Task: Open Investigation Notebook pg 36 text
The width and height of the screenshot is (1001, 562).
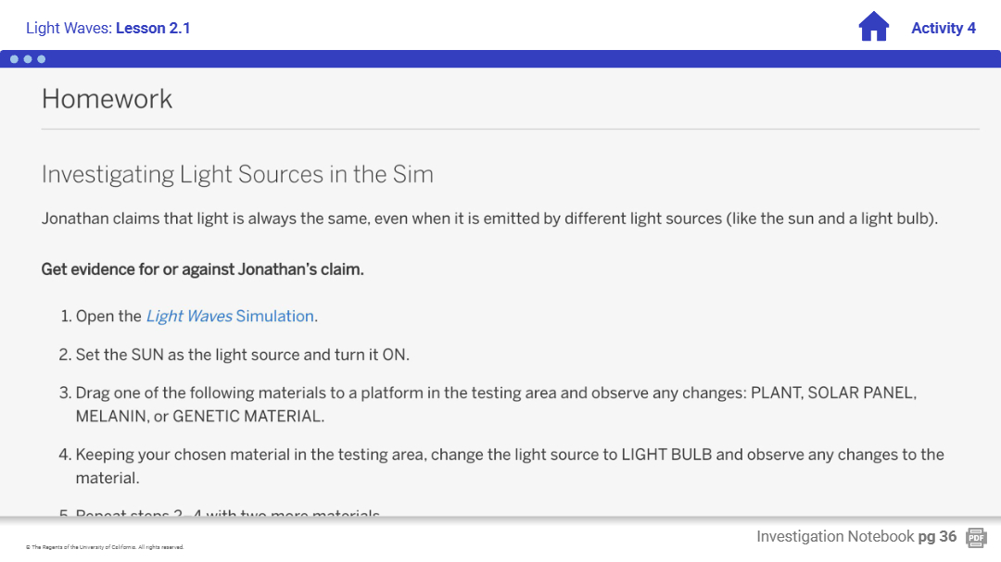Action: pyautogui.click(x=855, y=537)
